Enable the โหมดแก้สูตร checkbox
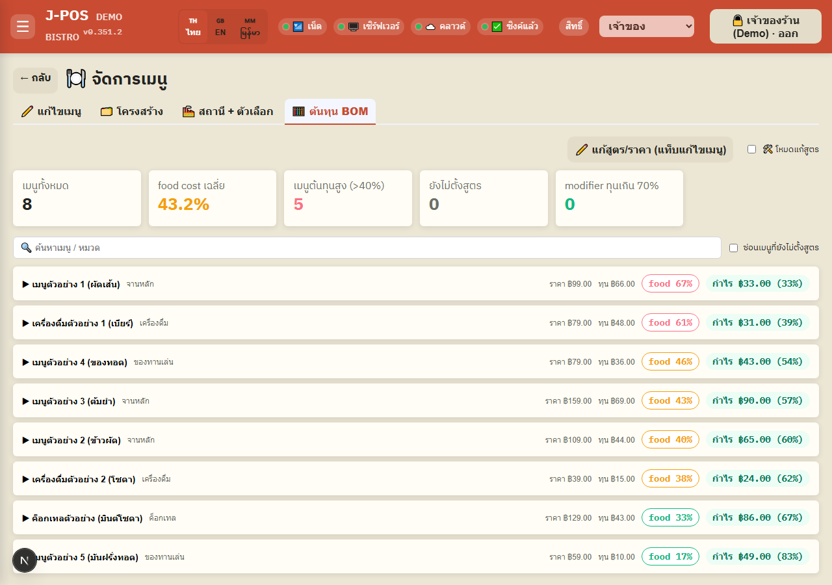 coord(751,149)
